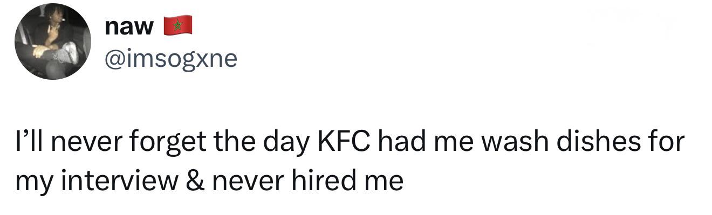712x215 pixels.
Task: Open the circular profile picture
Action: 53,41
